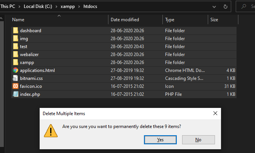Select the dashboard folder icon

click(15, 31)
